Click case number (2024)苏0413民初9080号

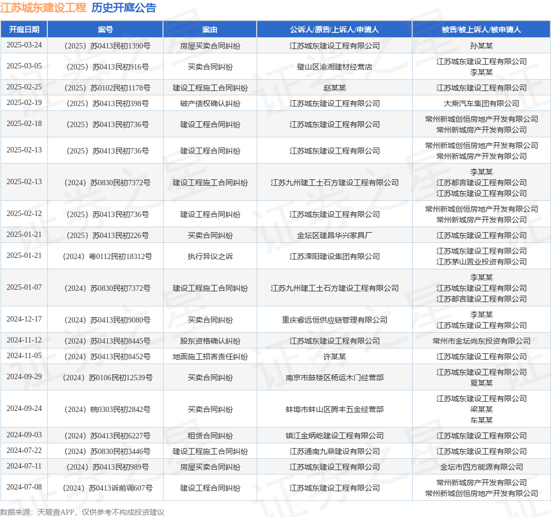(107, 320)
